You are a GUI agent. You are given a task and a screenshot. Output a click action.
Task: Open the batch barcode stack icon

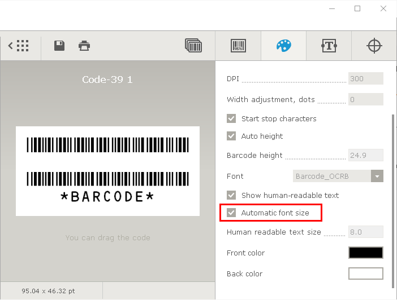pyautogui.click(x=193, y=46)
